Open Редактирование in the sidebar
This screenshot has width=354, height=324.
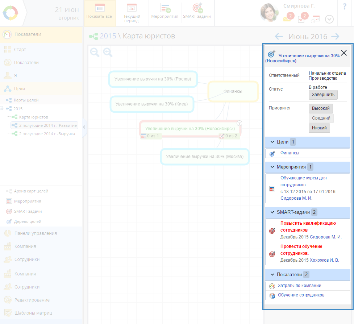pyautogui.click(x=41, y=300)
